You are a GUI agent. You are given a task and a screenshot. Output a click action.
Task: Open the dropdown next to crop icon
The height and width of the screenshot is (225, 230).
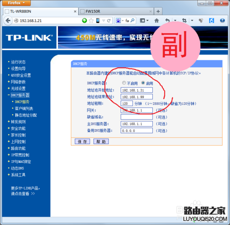point(192,20)
